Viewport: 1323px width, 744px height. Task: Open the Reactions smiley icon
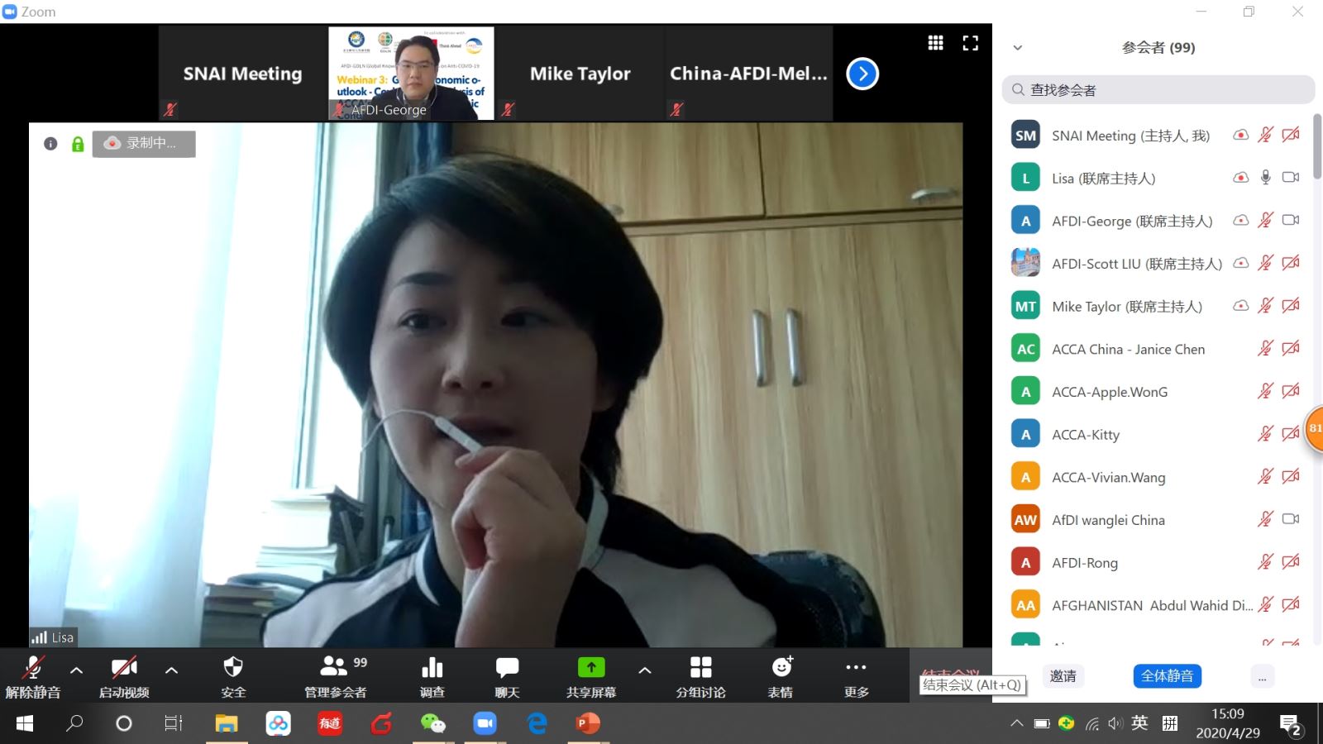(x=781, y=668)
